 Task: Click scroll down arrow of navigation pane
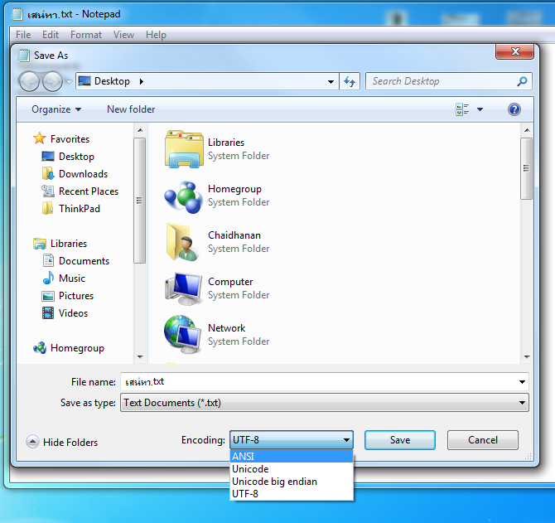click(x=140, y=357)
